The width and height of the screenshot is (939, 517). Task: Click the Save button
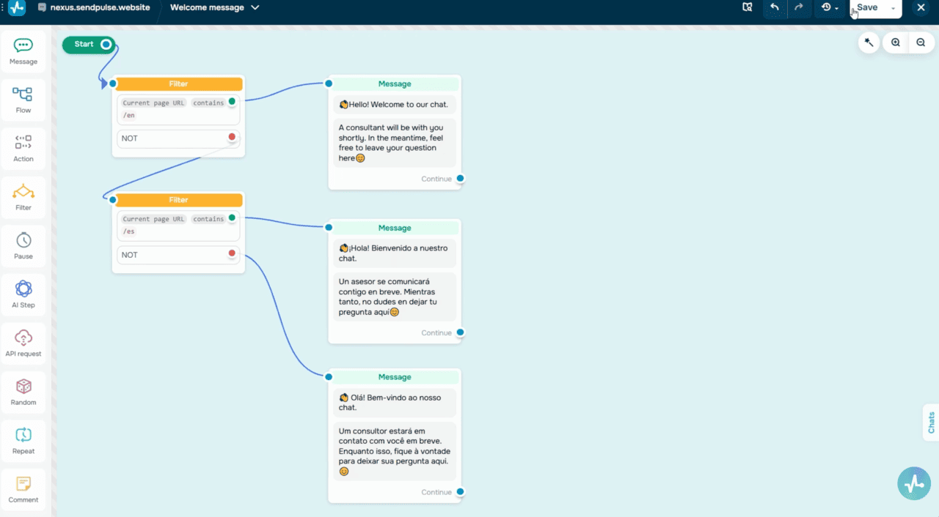[x=867, y=7]
